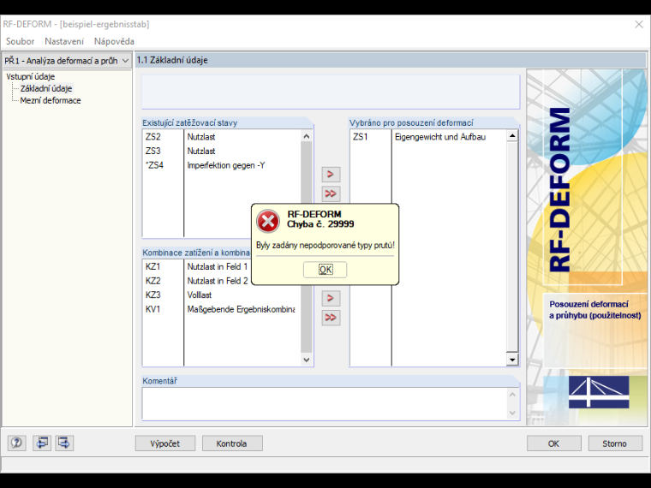The height and width of the screenshot is (488, 651).
Task: Open the PŘ1 case dropdown
Action: pos(67,61)
